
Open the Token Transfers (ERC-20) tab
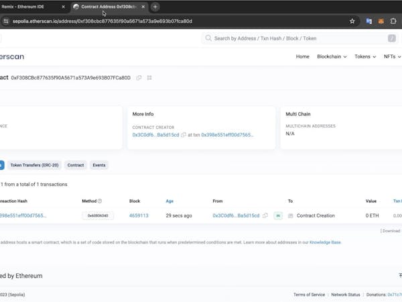point(34,165)
